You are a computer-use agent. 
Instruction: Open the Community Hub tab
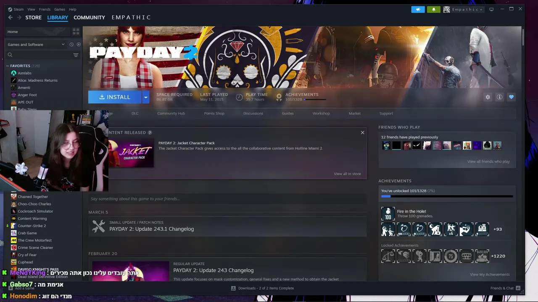(x=171, y=113)
